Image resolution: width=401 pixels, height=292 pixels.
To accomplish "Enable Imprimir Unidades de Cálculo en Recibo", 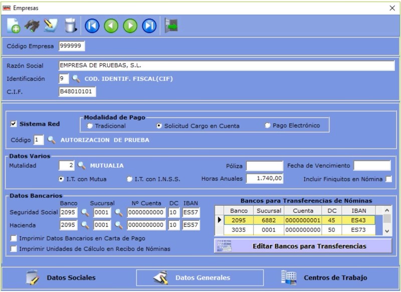I will tap(14, 248).
